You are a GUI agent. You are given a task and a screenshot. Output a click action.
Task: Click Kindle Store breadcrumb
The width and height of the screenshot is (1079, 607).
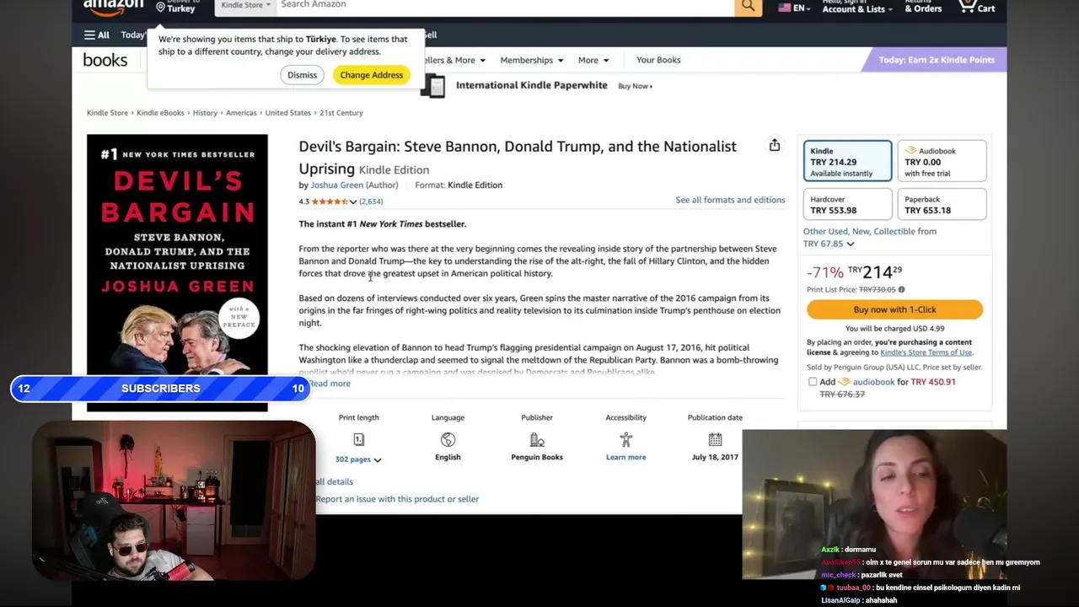coord(107,113)
